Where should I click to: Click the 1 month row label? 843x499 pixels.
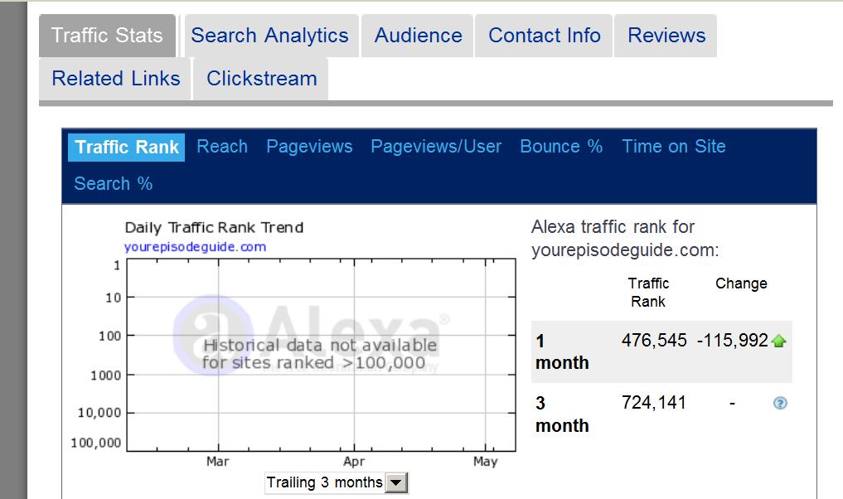[562, 352]
